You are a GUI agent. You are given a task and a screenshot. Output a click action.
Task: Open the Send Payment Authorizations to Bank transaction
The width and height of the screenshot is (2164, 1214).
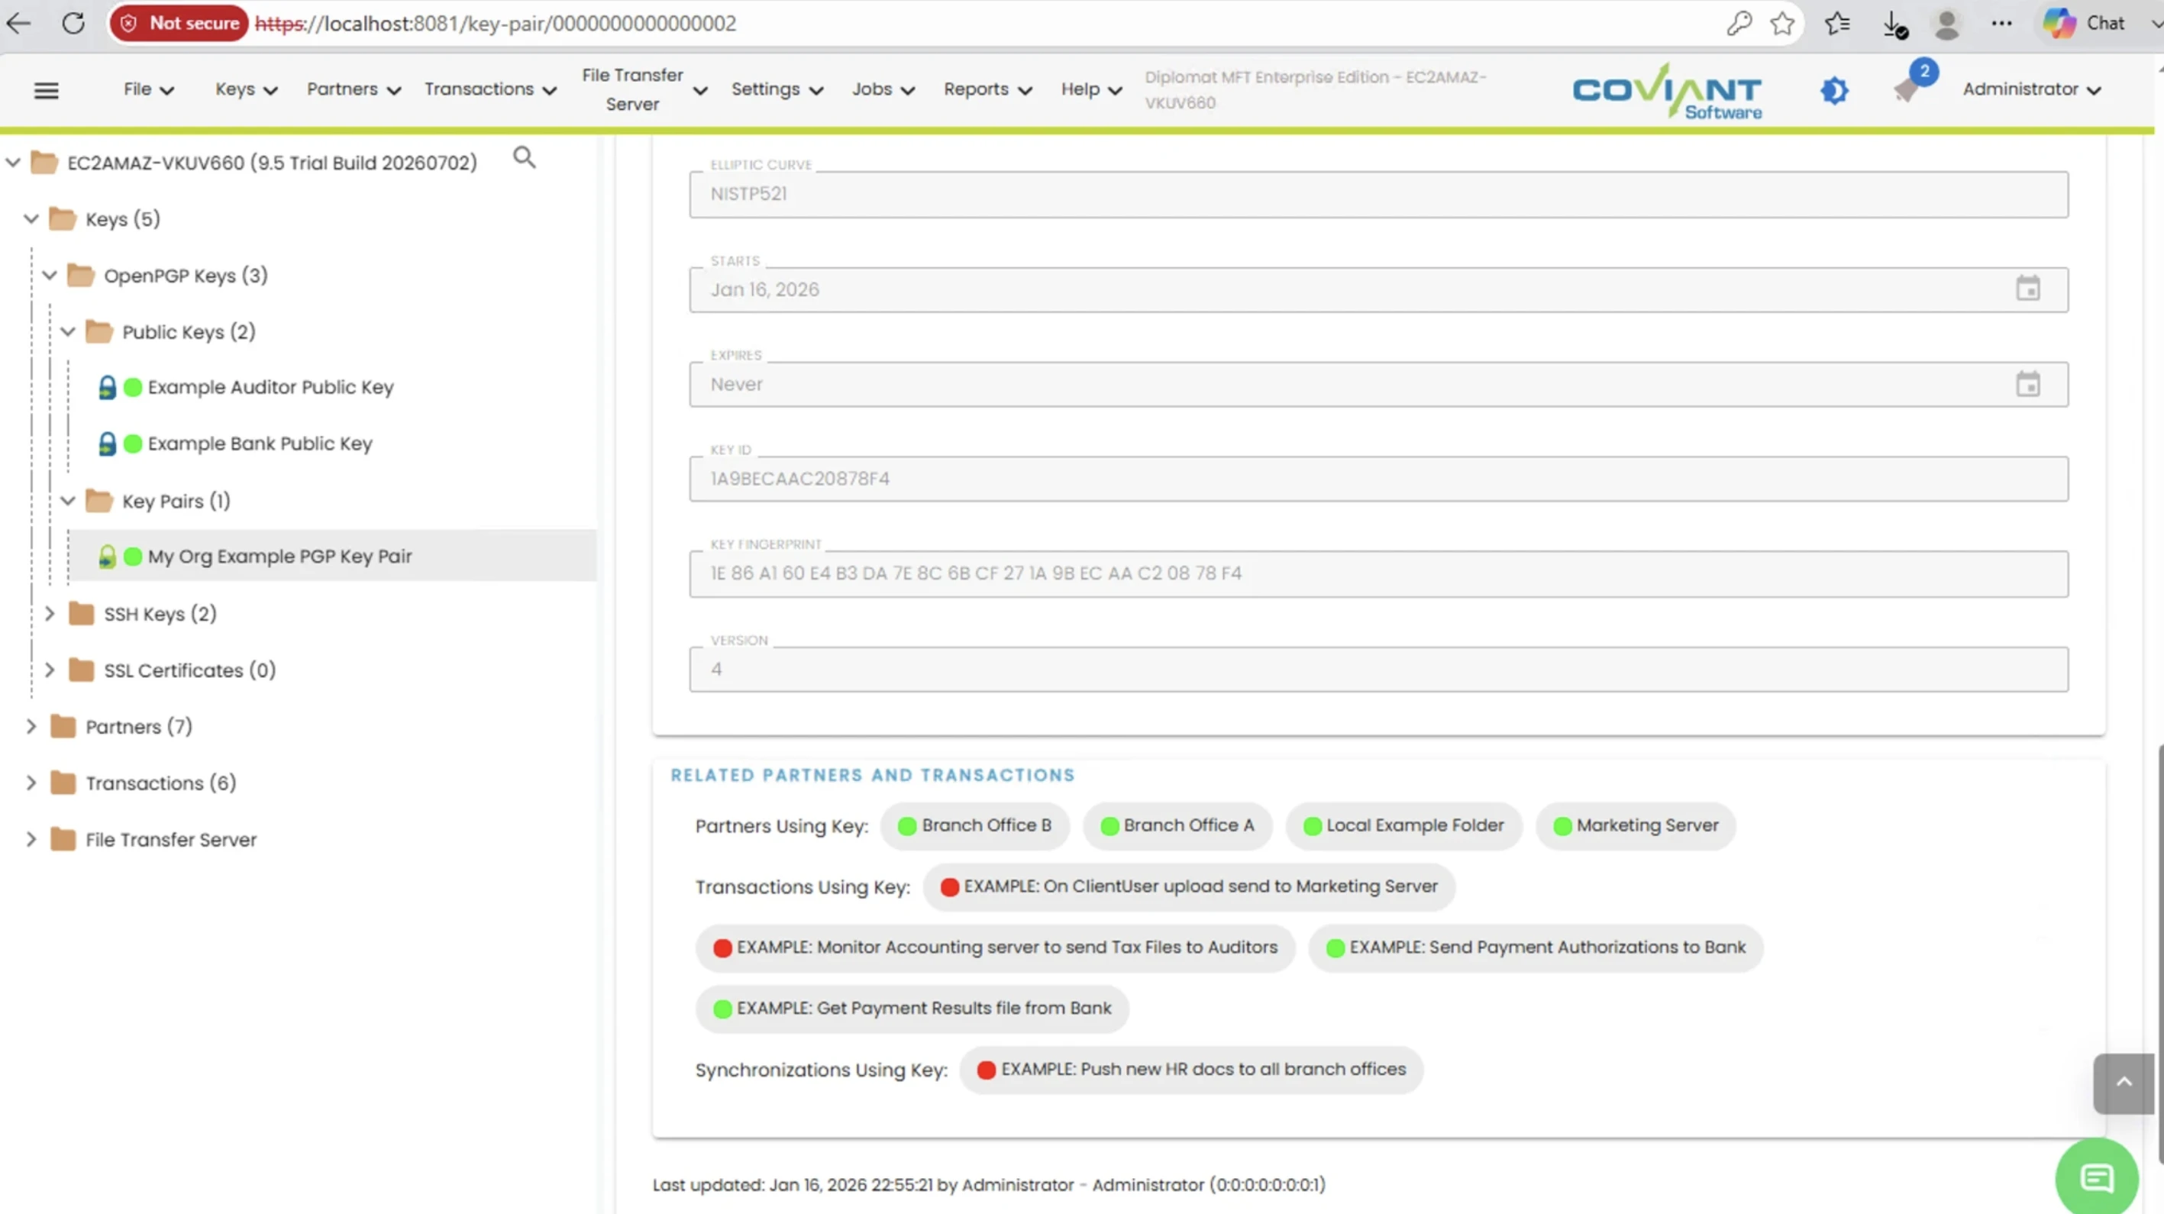pyautogui.click(x=1536, y=948)
